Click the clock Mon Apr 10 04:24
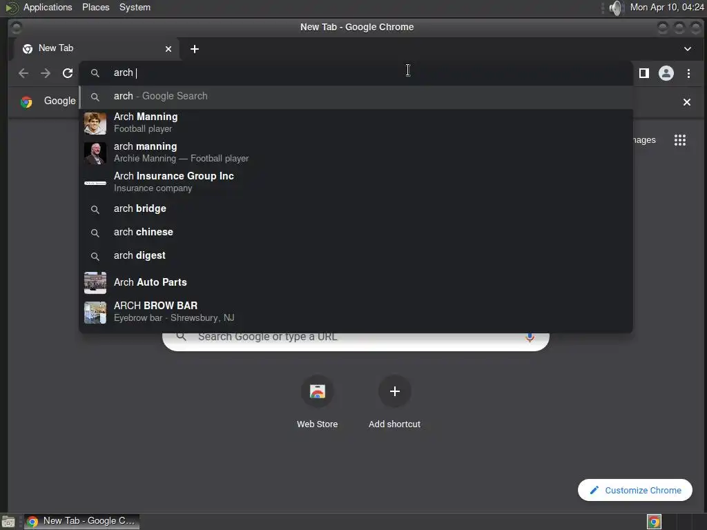707x530 pixels. [666, 7]
